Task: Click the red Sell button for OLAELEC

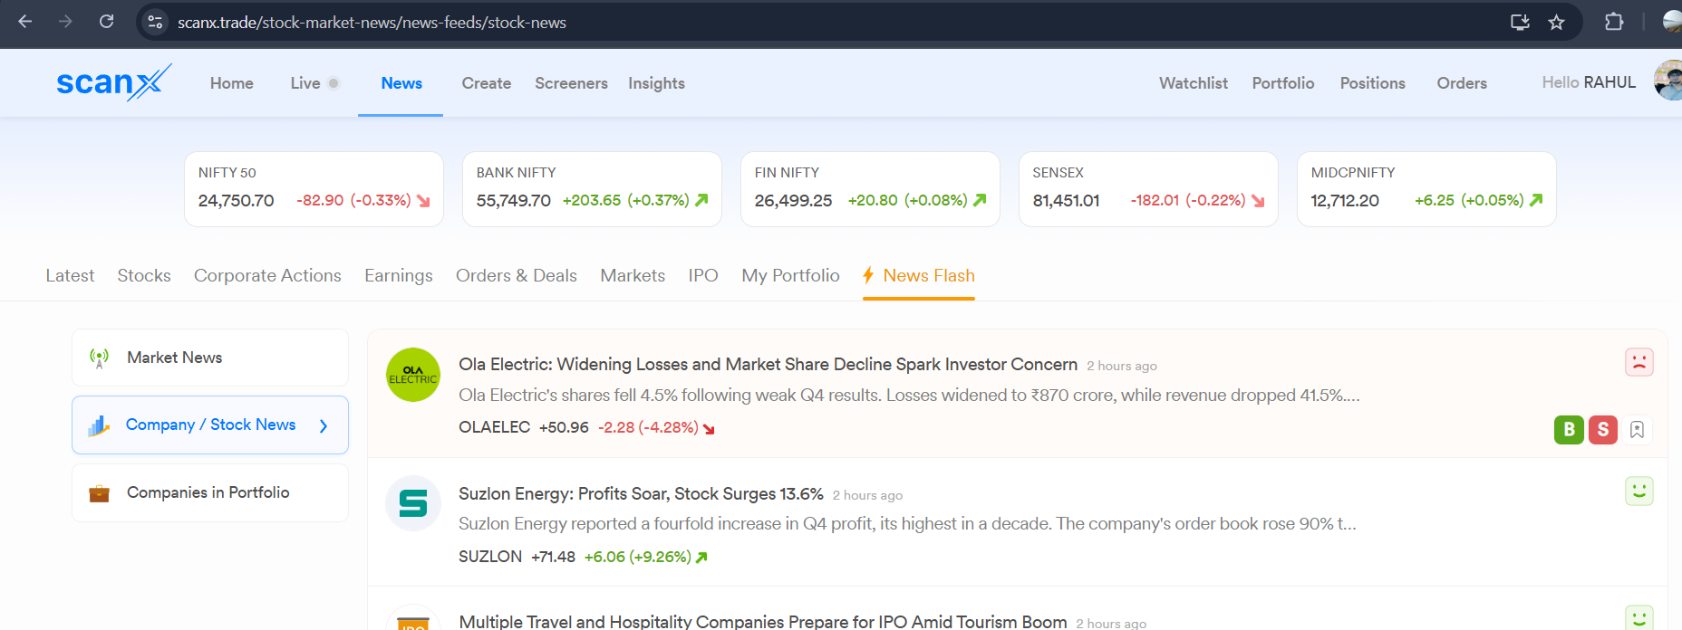Action: 1602,429
